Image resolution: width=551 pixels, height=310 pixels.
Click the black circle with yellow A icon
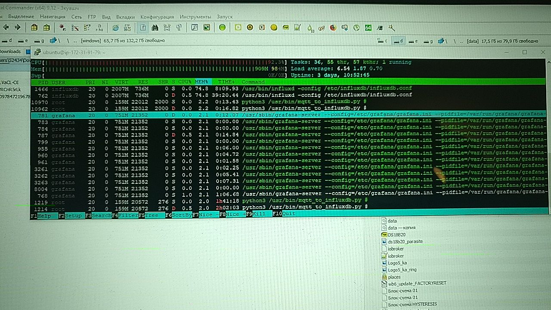pyautogui.click(x=250, y=28)
